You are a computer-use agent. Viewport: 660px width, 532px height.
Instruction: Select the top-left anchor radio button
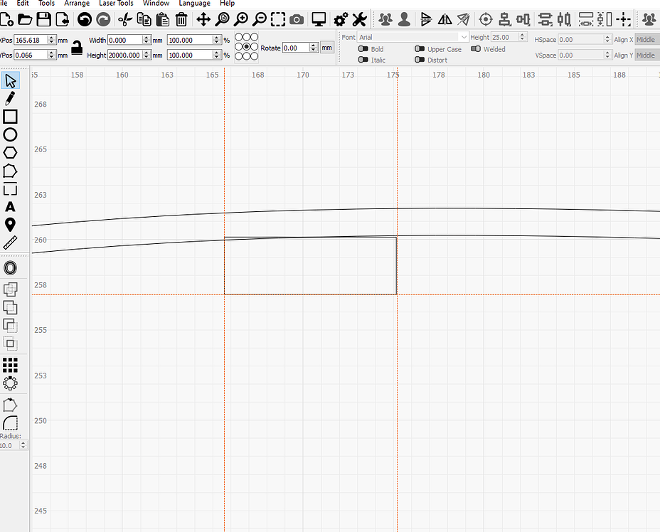[238, 37]
